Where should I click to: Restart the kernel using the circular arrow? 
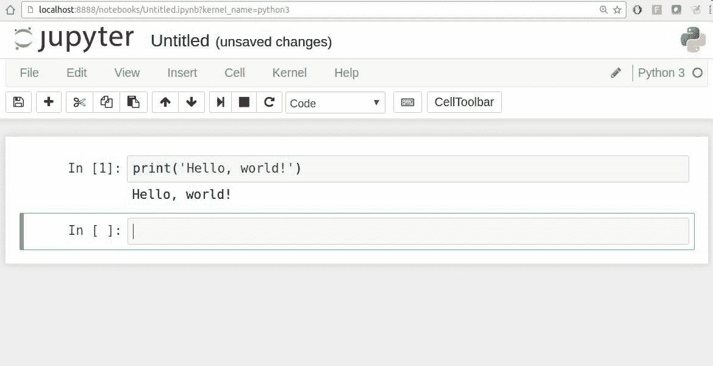pos(269,102)
